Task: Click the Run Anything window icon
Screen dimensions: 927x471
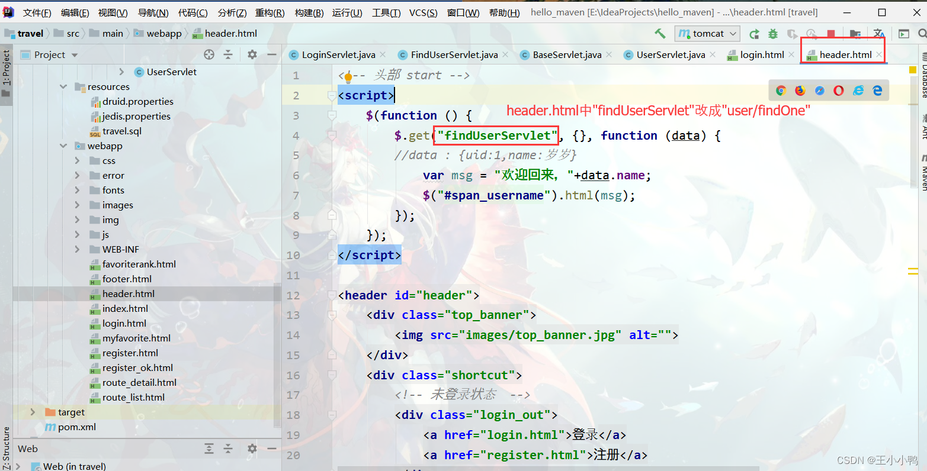Action: tap(904, 34)
